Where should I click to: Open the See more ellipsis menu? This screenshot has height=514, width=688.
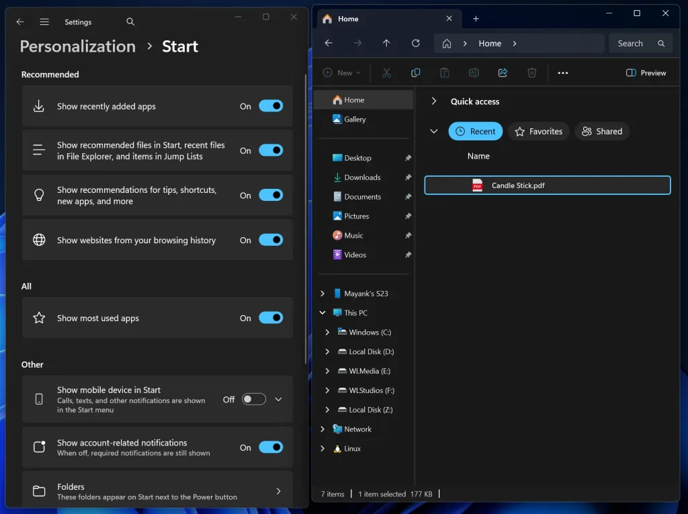(562, 73)
